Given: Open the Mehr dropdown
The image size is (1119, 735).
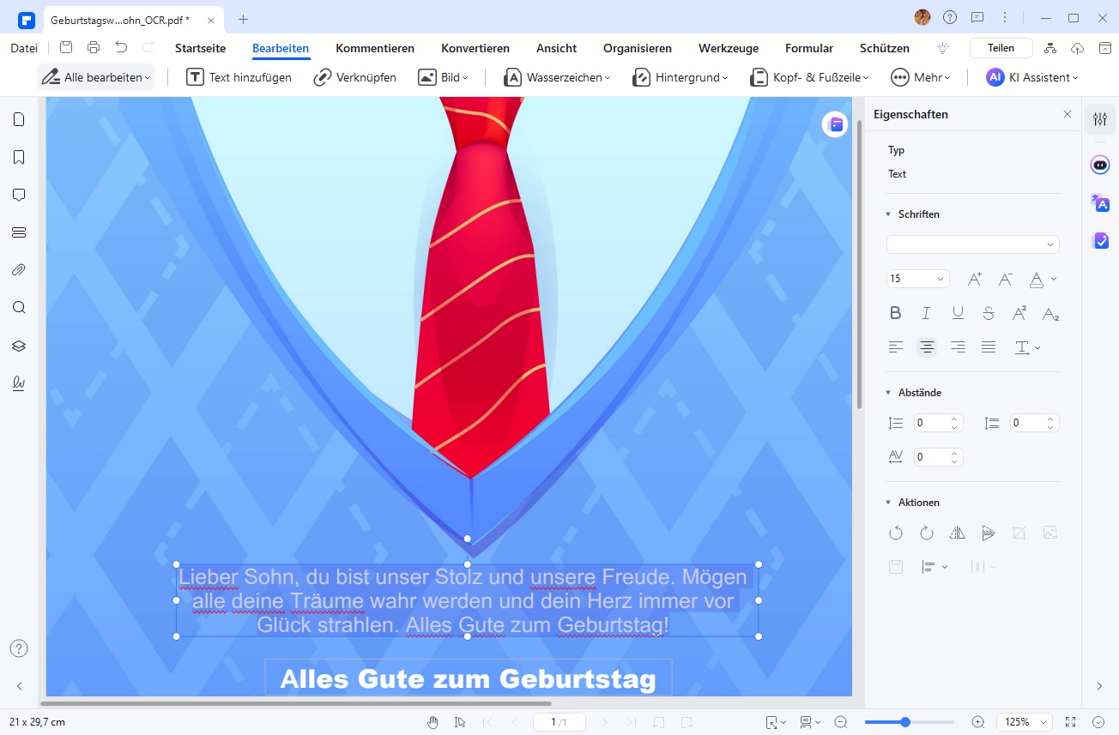Looking at the screenshot, I should point(921,77).
